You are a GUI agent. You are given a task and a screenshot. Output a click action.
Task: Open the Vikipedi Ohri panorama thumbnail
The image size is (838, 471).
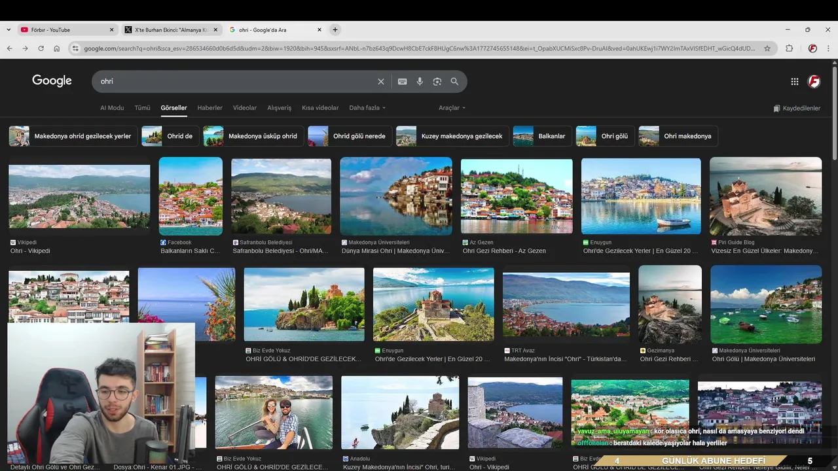click(79, 196)
